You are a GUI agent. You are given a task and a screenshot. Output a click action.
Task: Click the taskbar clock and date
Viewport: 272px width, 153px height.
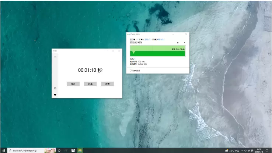point(258,150)
